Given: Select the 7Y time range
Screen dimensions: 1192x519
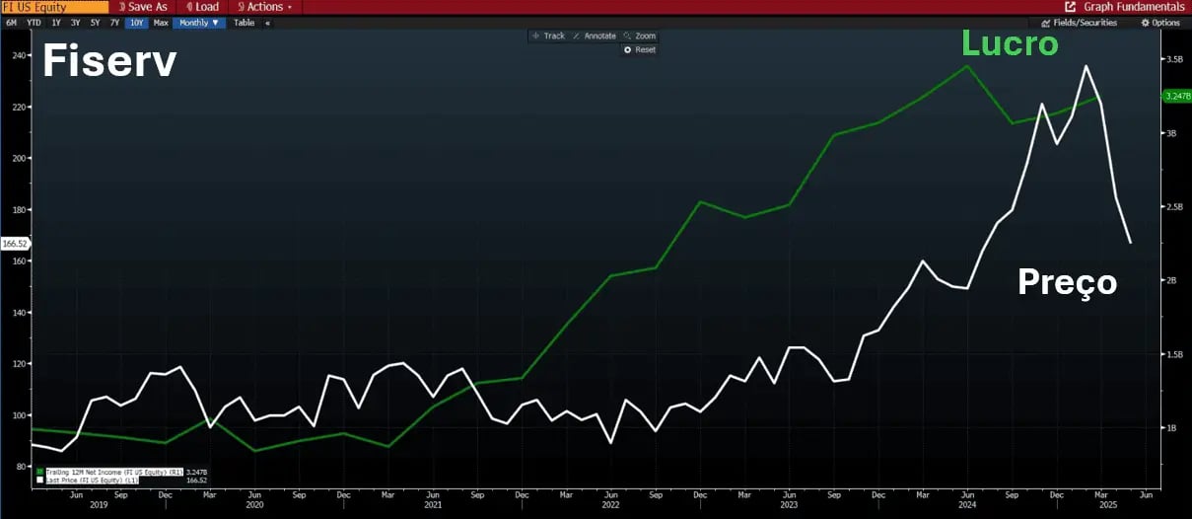Looking at the screenshot, I should pos(114,22).
